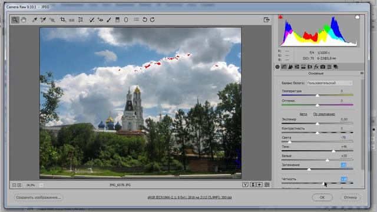Toggle panel settings preview icon
This screenshot has height=212, width=377.
tap(267, 184)
